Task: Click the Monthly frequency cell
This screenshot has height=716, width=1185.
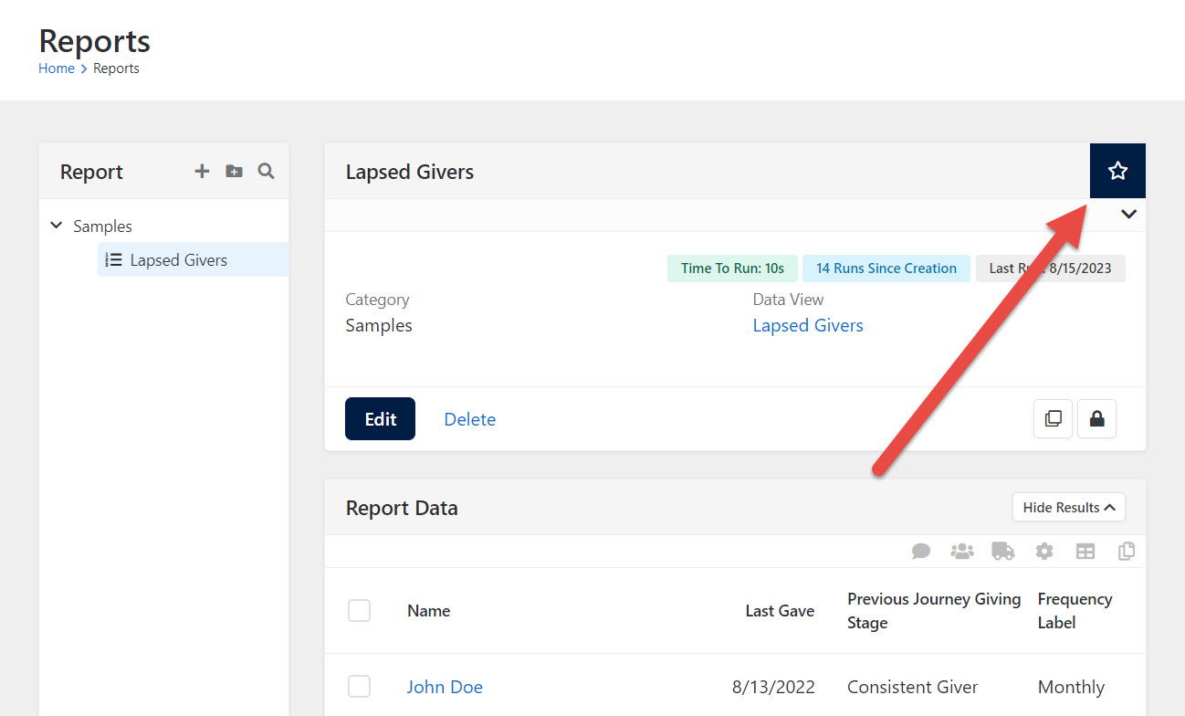Action: (1071, 687)
